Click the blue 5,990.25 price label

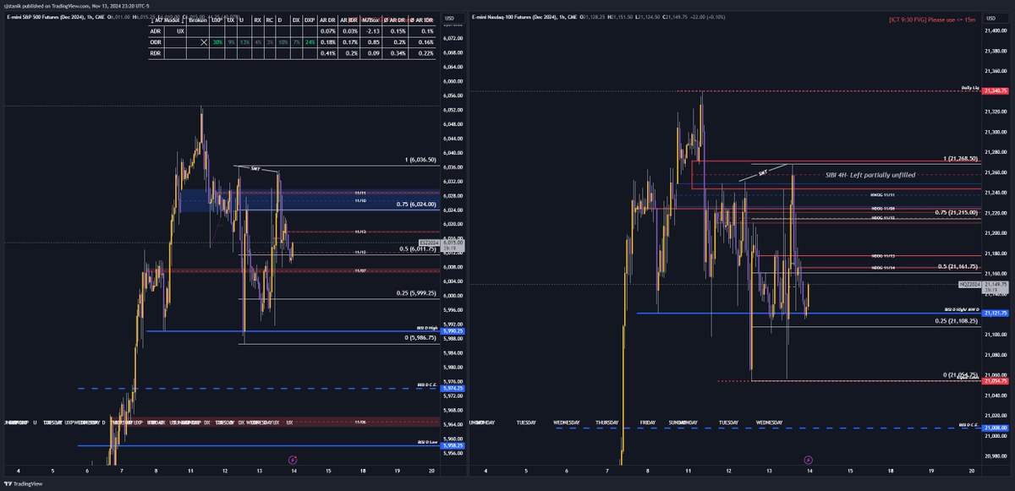tap(453, 331)
